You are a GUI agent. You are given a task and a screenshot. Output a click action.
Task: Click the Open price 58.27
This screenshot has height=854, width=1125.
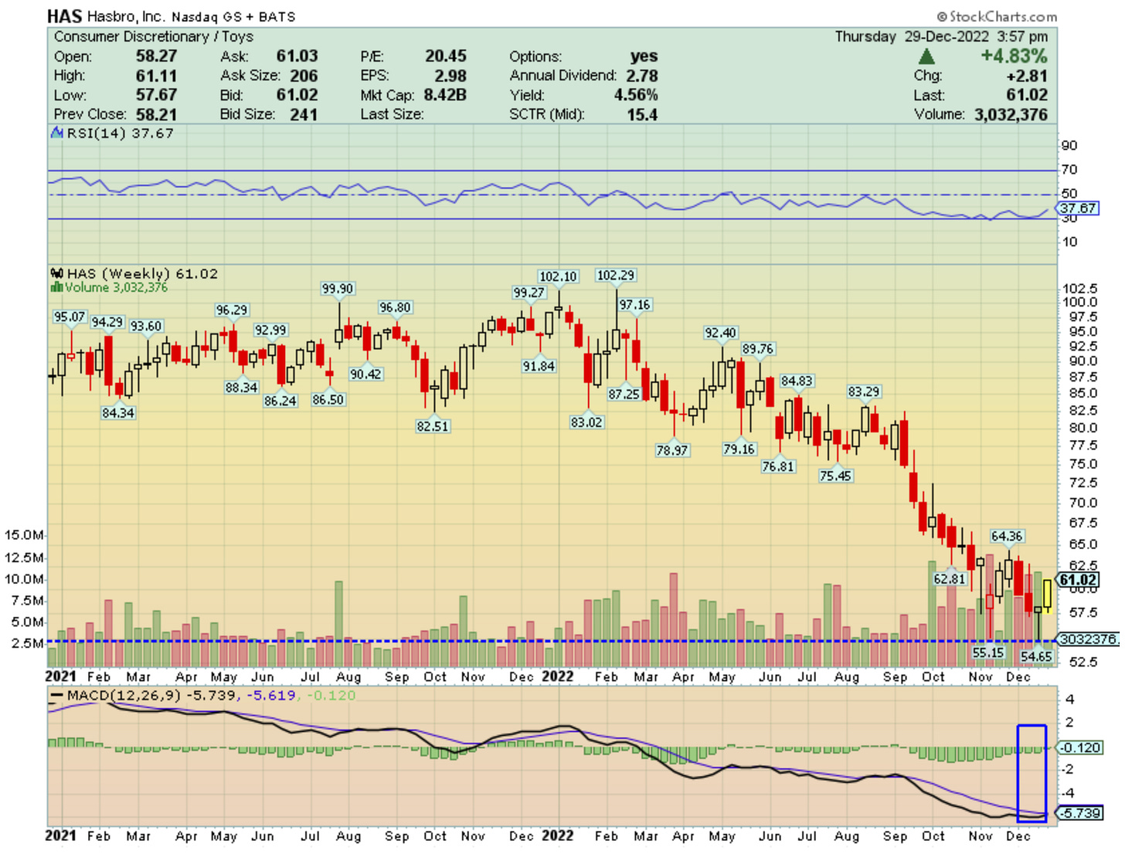point(157,56)
